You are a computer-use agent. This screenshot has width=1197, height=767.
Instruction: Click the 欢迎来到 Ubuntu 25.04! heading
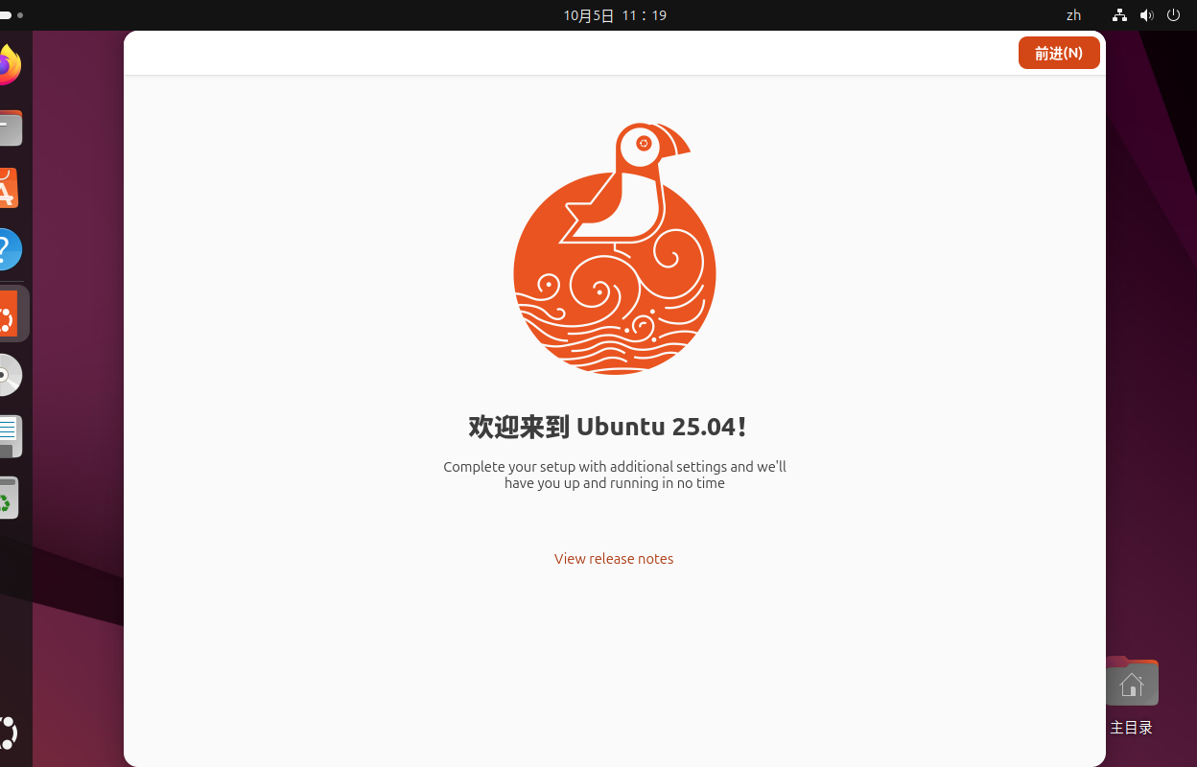pos(608,427)
